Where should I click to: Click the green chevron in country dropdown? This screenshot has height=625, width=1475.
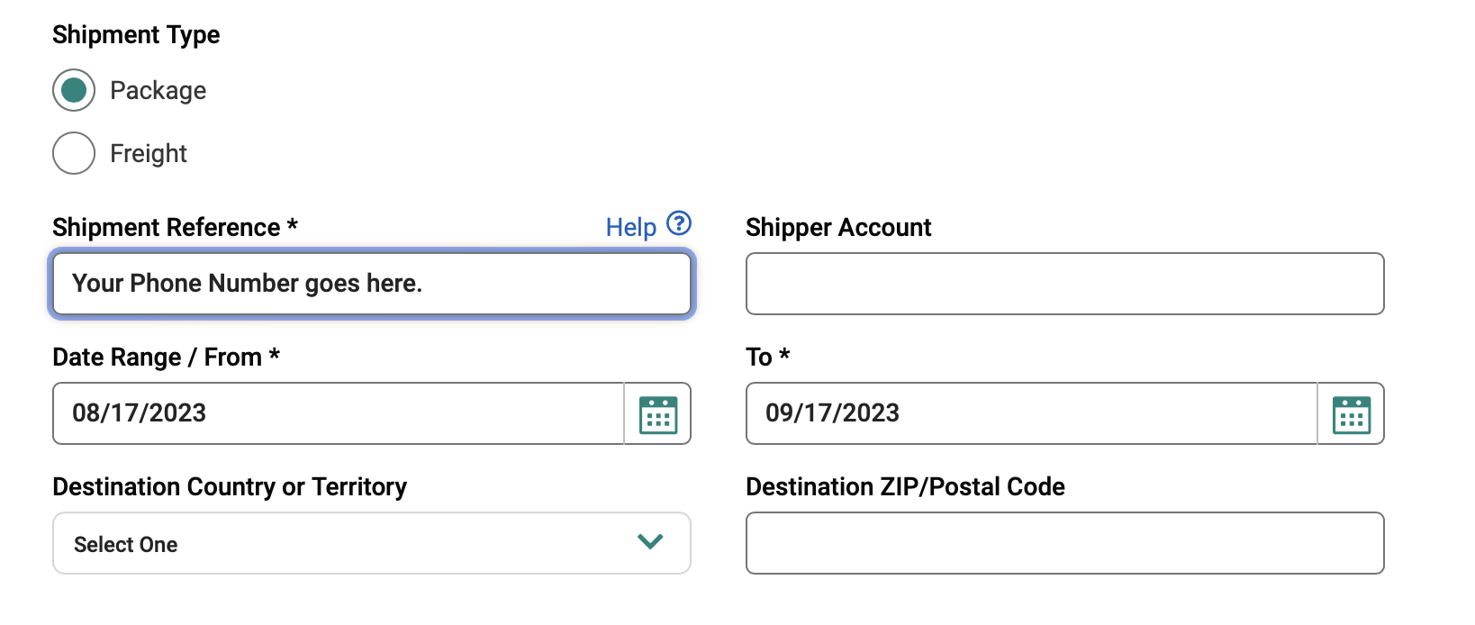point(650,541)
